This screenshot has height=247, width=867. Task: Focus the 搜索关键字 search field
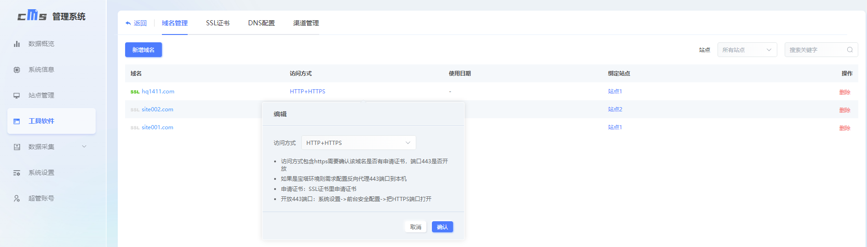point(821,50)
